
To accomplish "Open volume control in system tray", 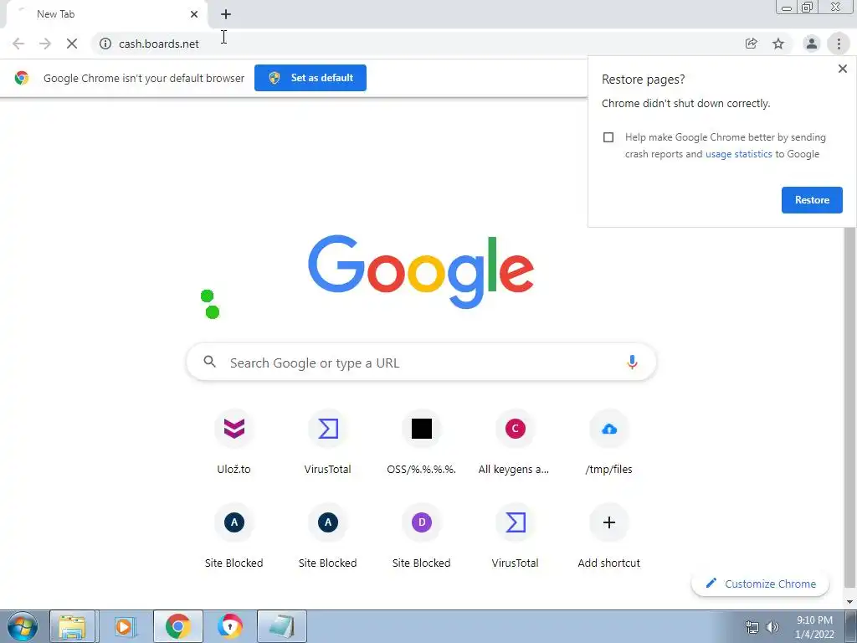I will click(x=772, y=627).
